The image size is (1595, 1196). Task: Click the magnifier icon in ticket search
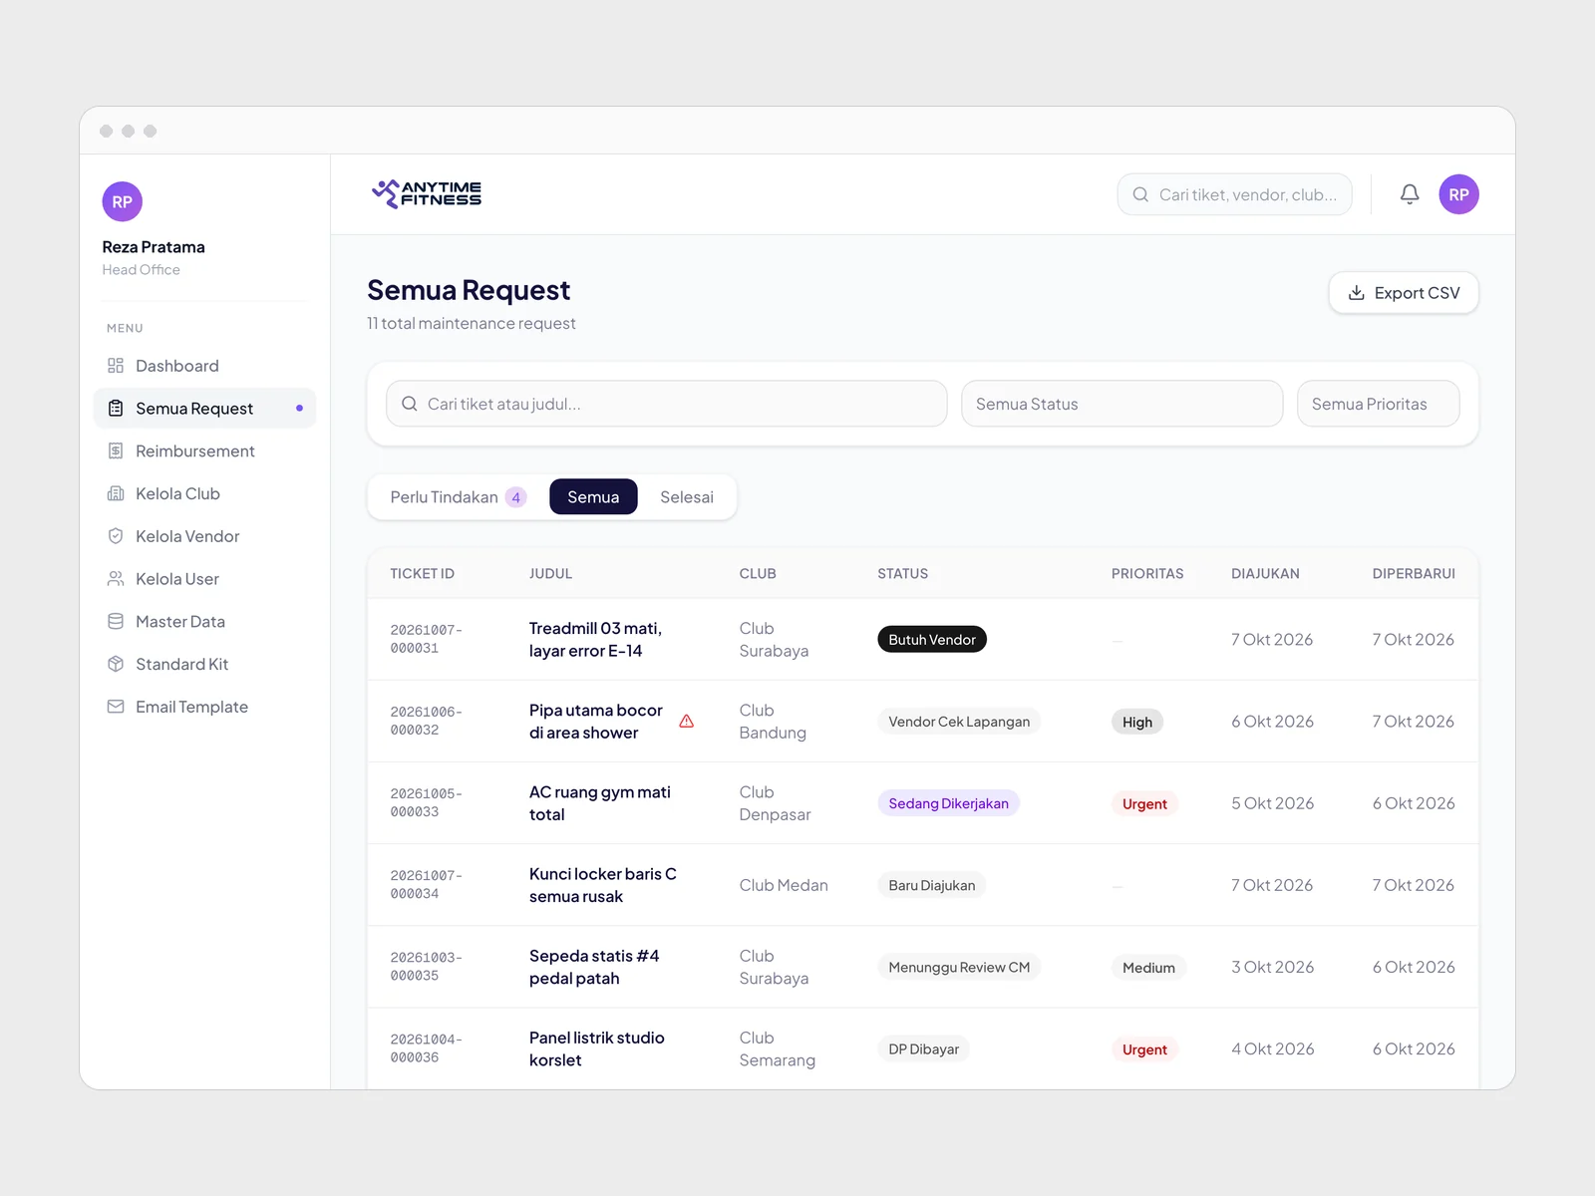pyautogui.click(x=409, y=404)
